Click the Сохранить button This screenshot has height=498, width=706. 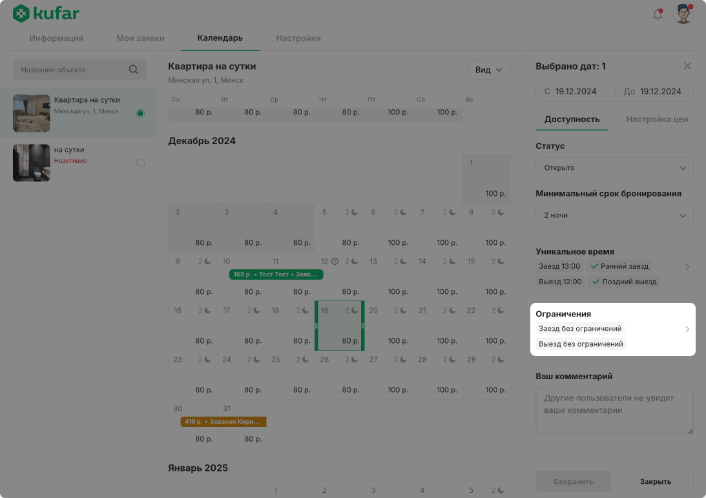(x=573, y=481)
